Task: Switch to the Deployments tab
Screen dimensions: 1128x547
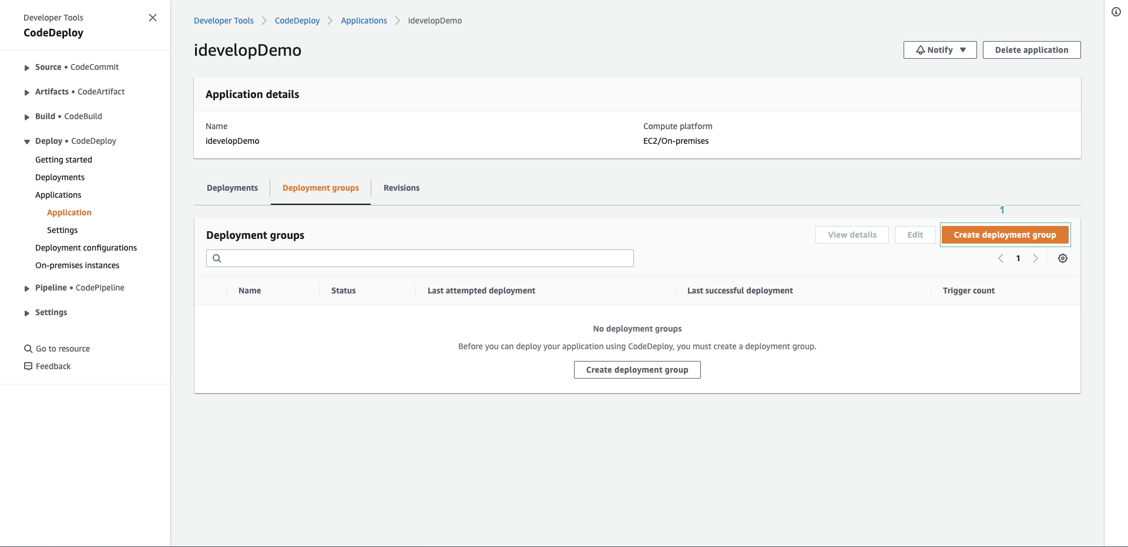Action: point(232,188)
